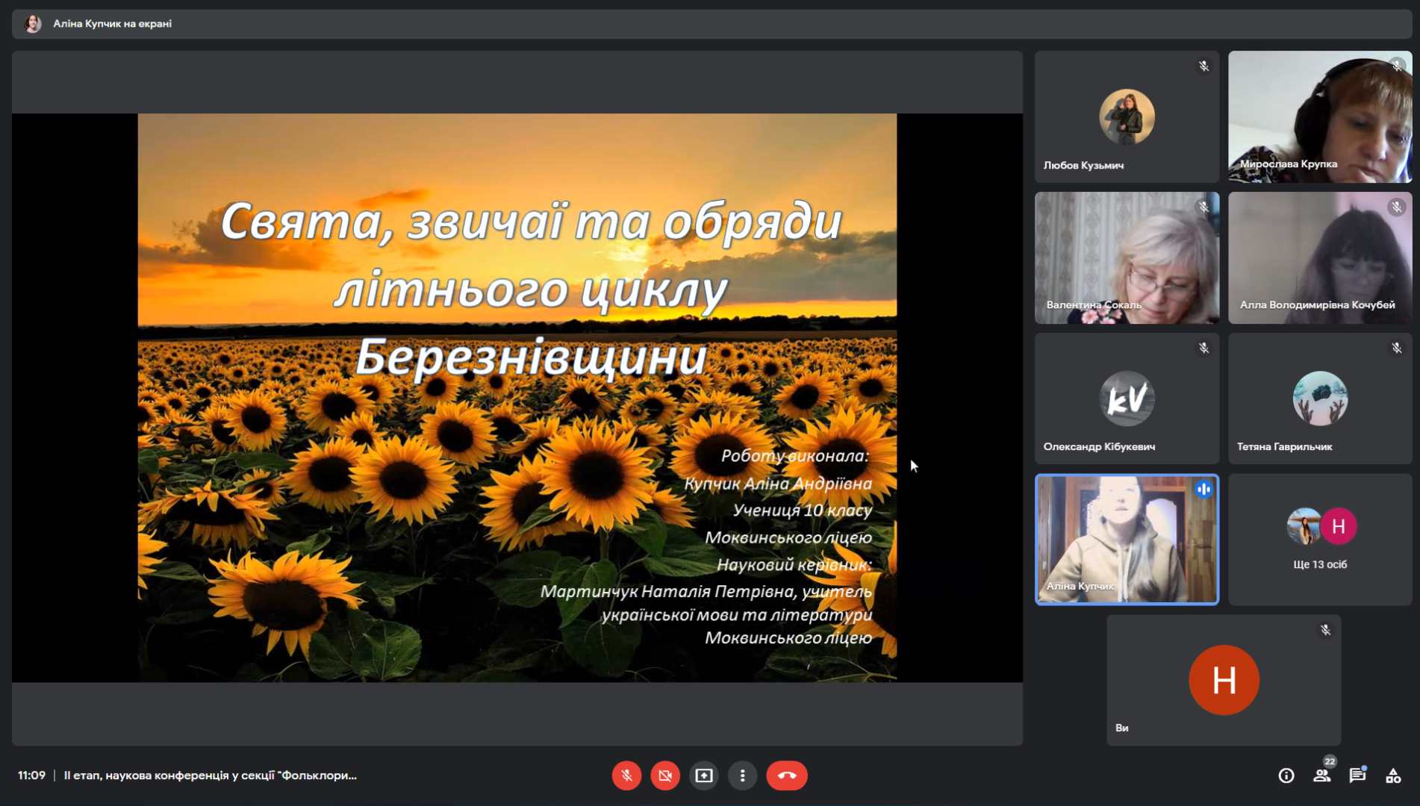
Task: Click the meeting title in bottom bar
Action: click(210, 775)
